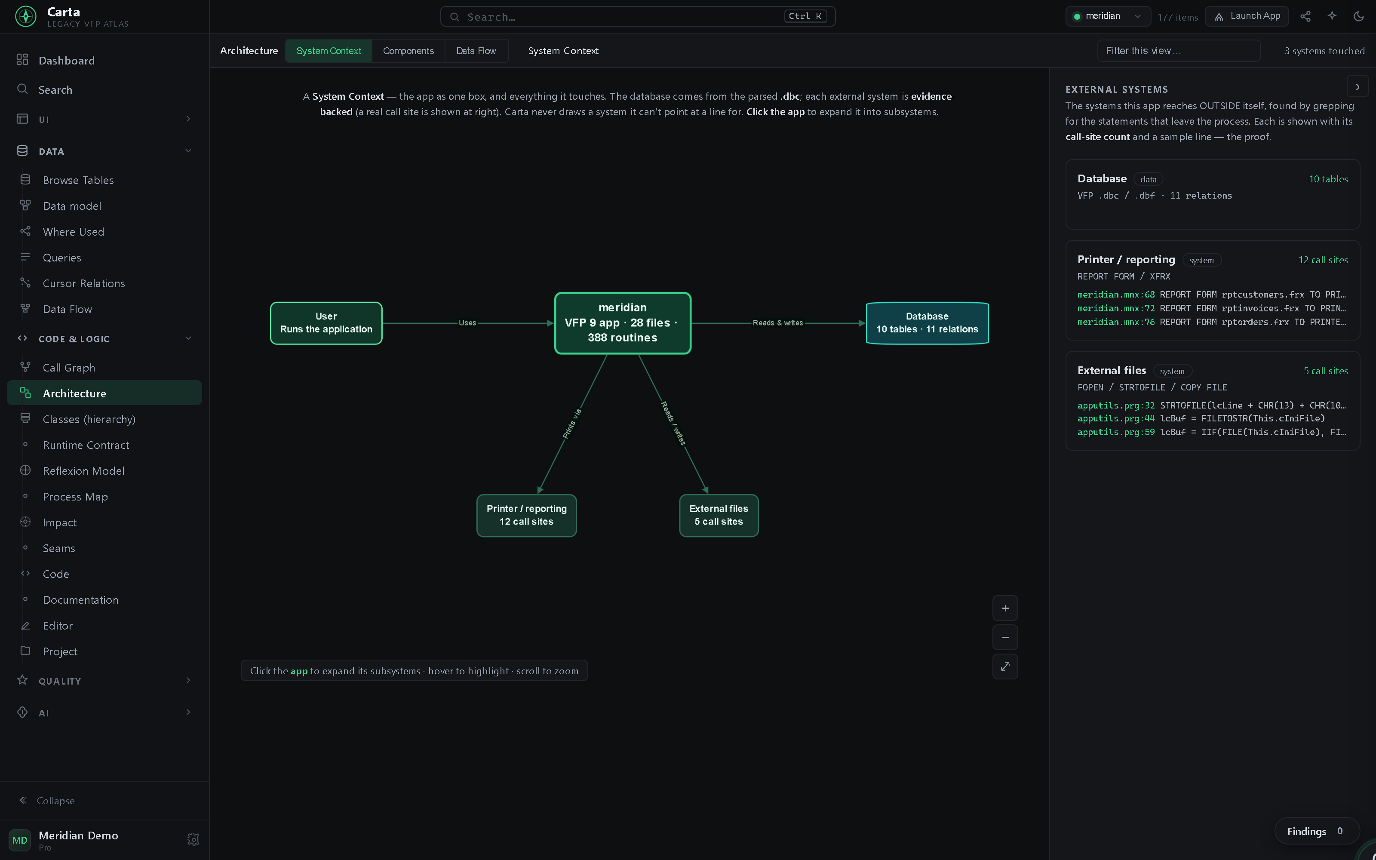Expand the UI section
Image resolution: width=1376 pixels, height=860 pixels.
[x=104, y=119]
